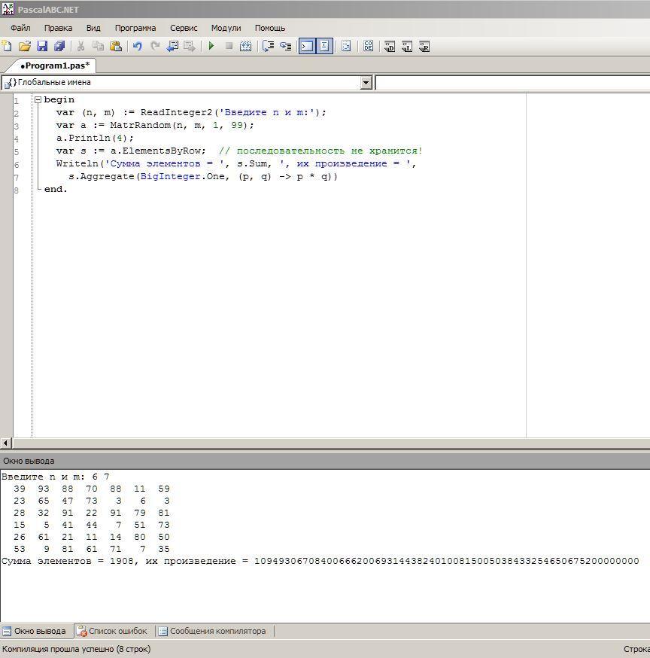The image size is (650, 658).
Task: Navigate backward icon in toolbar
Action: point(172,46)
